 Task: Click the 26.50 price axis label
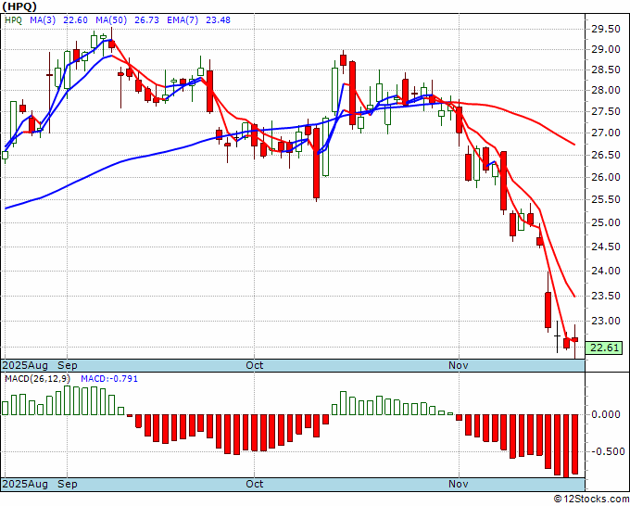tap(606, 155)
